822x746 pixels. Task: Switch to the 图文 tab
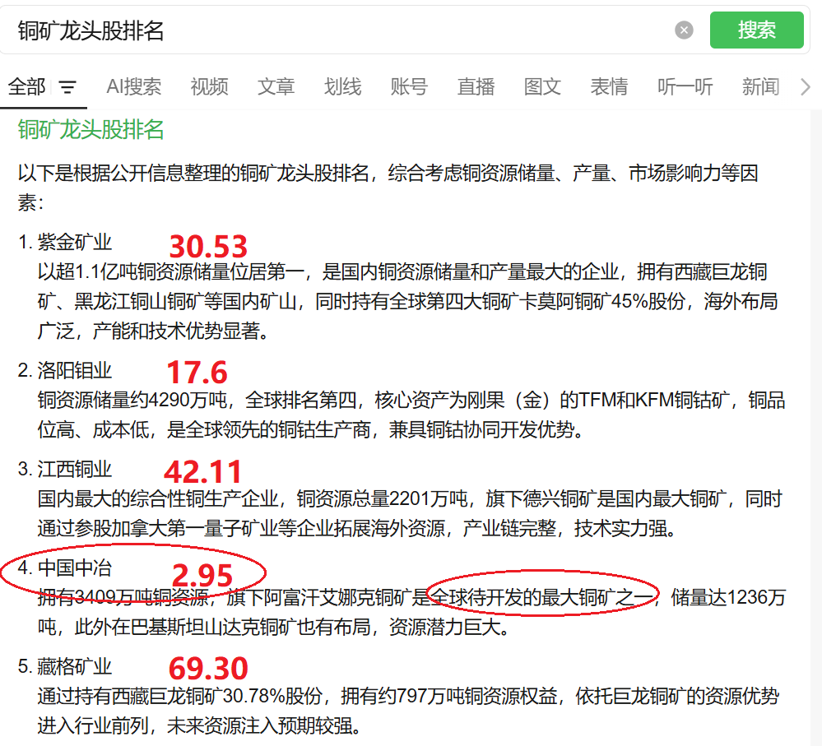click(542, 87)
